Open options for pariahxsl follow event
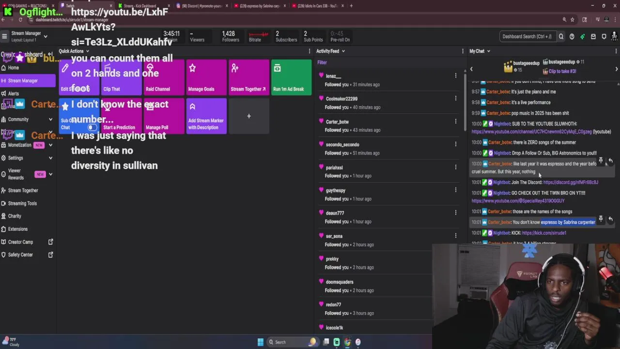 click(x=455, y=167)
